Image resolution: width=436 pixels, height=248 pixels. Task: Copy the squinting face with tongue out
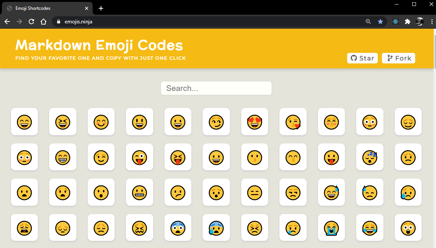(178, 157)
